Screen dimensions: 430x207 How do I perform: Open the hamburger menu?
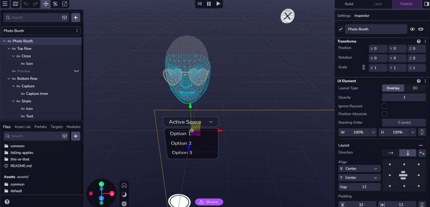click(5, 4)
